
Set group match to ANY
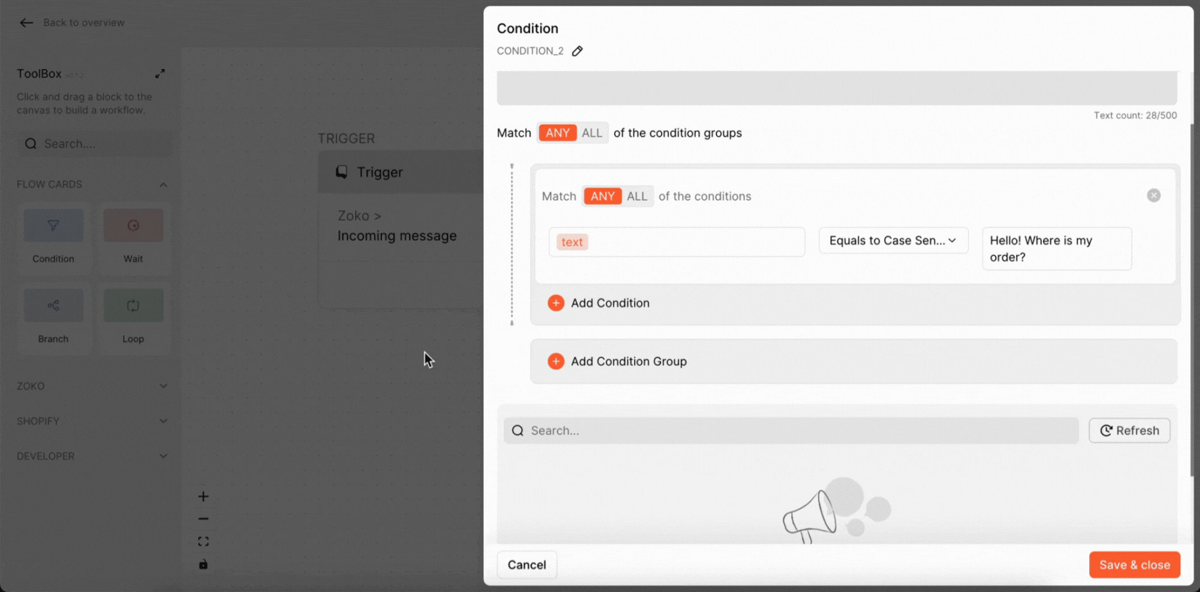[558, 133]
